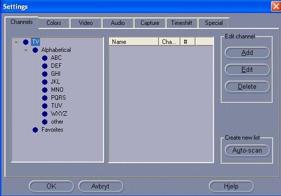Select the other channel group
This screenshot has width=281, height=196.
(57, 122)
